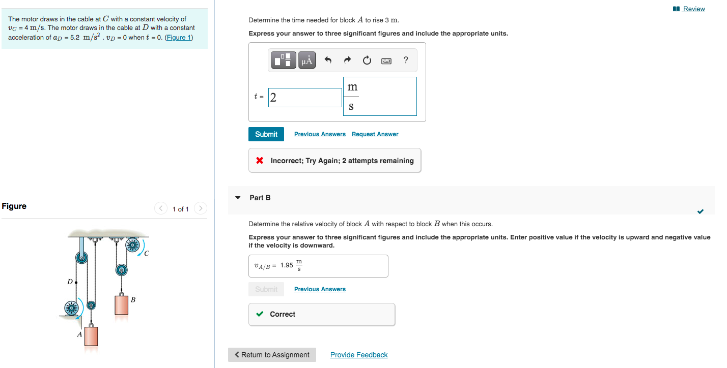Viewport: 727px width, 368px height.
Task: Reset the answer using the circular arrow icon
Action: (x=367, y=60)
